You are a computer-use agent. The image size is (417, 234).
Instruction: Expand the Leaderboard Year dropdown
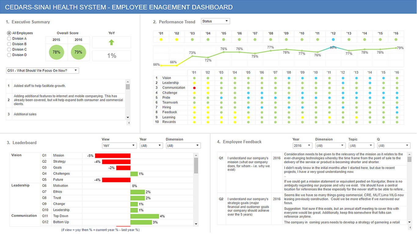[x=151, y=146]
